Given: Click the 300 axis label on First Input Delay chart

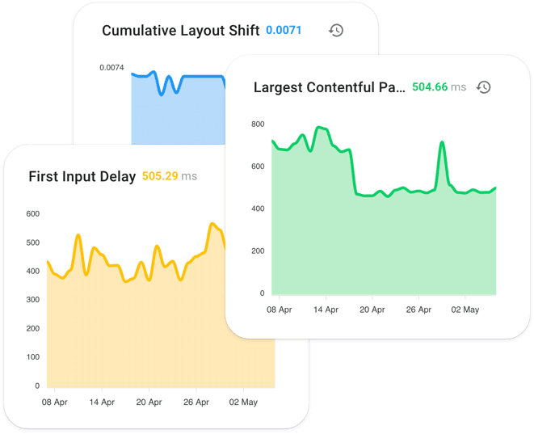Looking at the screenshot, I should (x=32, y=300).
